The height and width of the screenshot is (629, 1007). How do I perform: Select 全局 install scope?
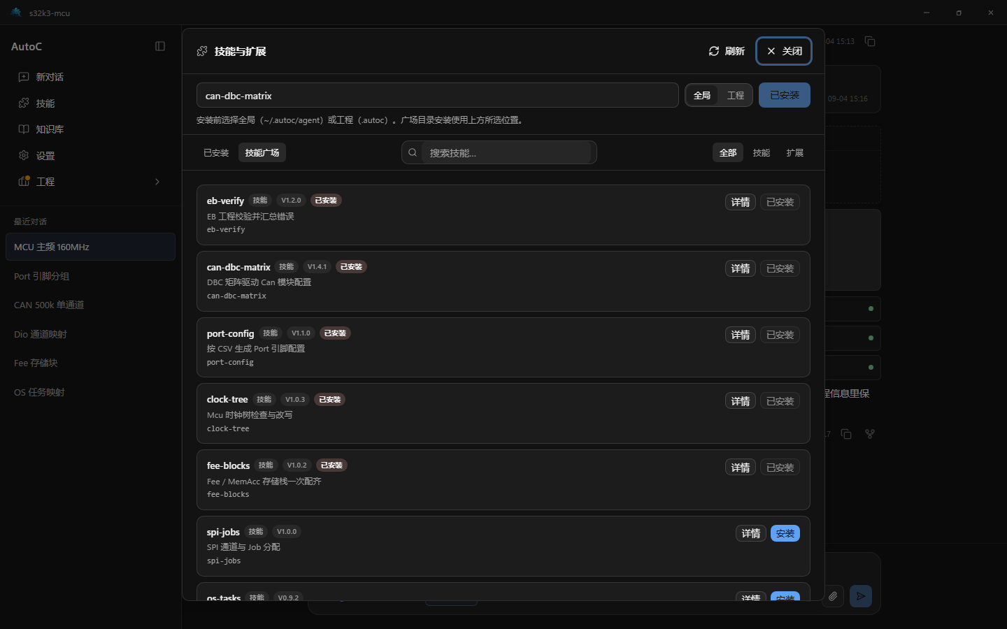click(702, 95)
